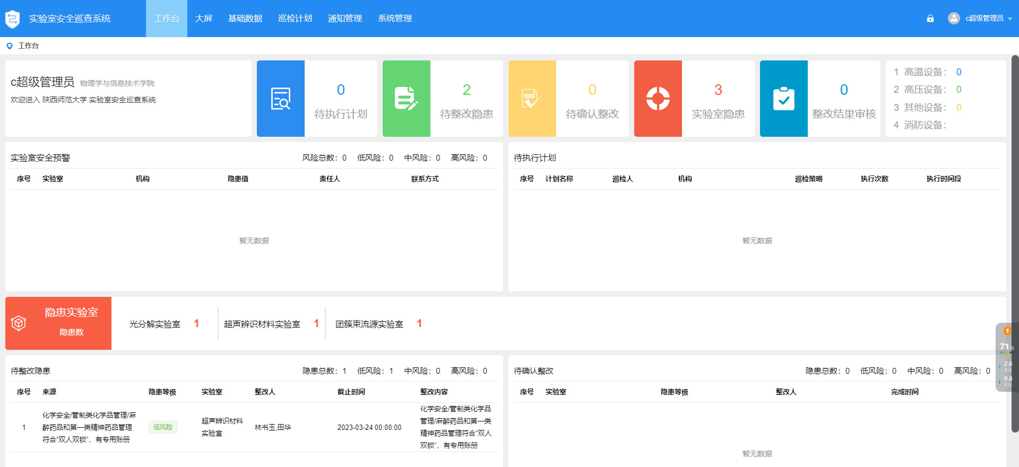1019x467 pixels.
Task: Open the c超级管理员 dropdown arrow
Action: pyautogui.click(x=1010, y=19)
